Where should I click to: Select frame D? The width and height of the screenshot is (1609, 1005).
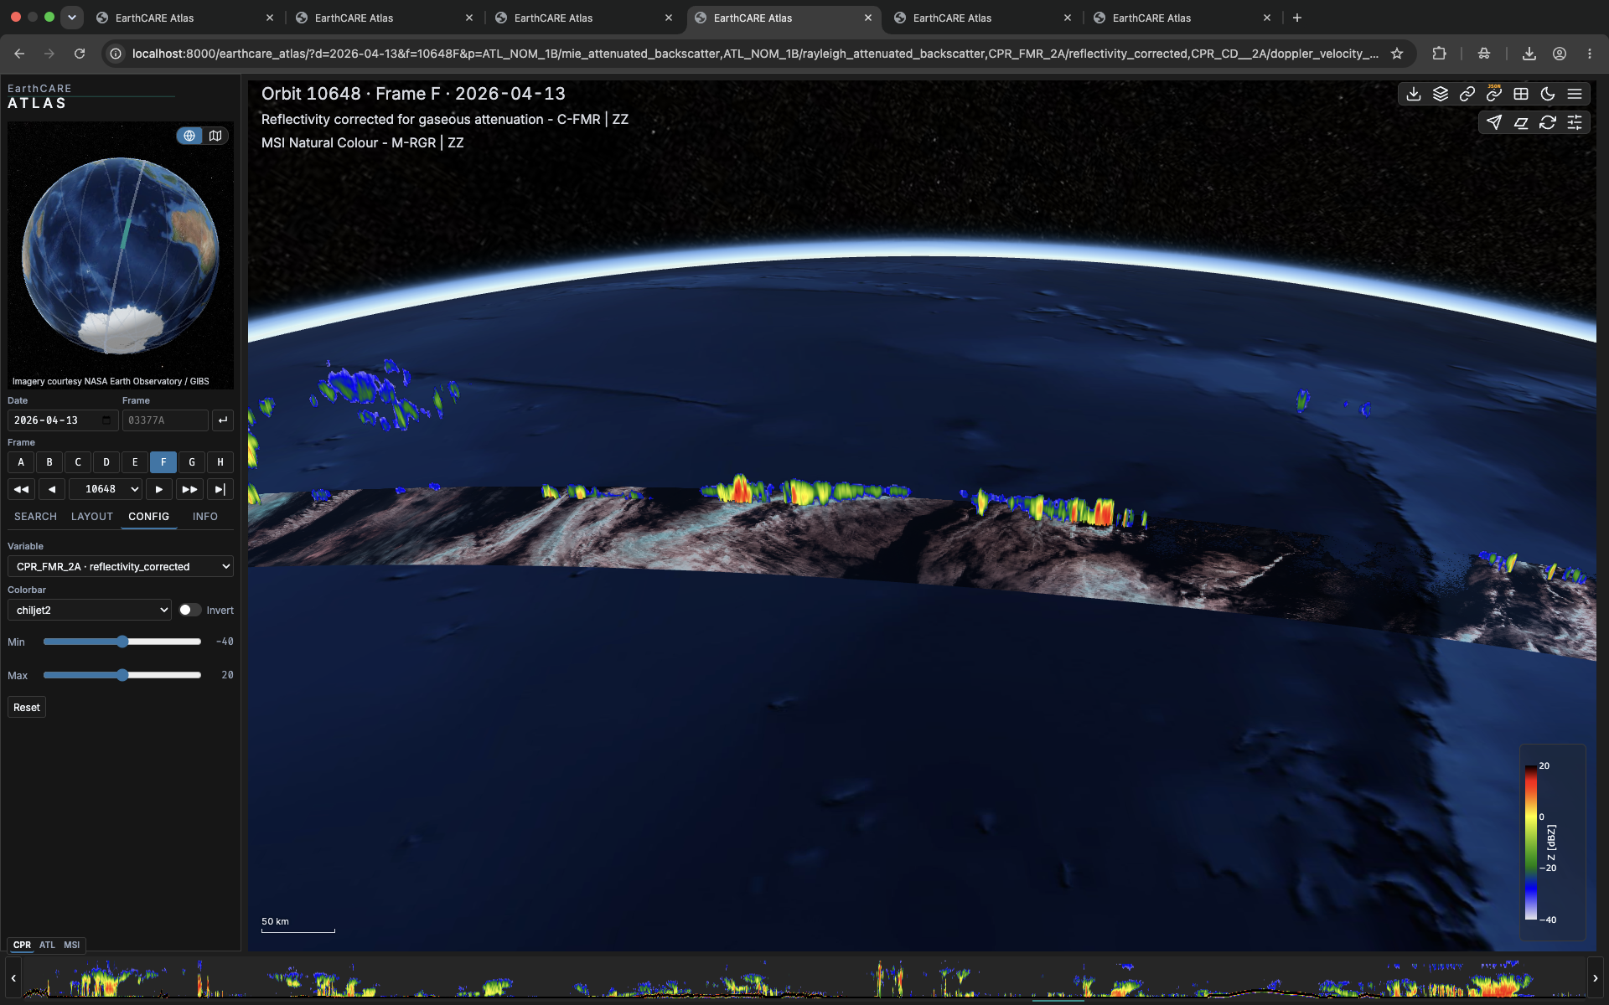(106, 462)
